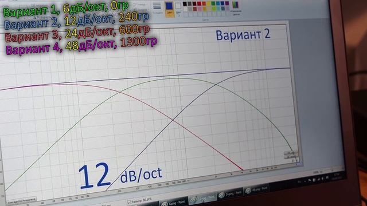The image size is (367, 206).
Task: Click 'Average the Responses' button in the graph image
Action: point(22,201)
